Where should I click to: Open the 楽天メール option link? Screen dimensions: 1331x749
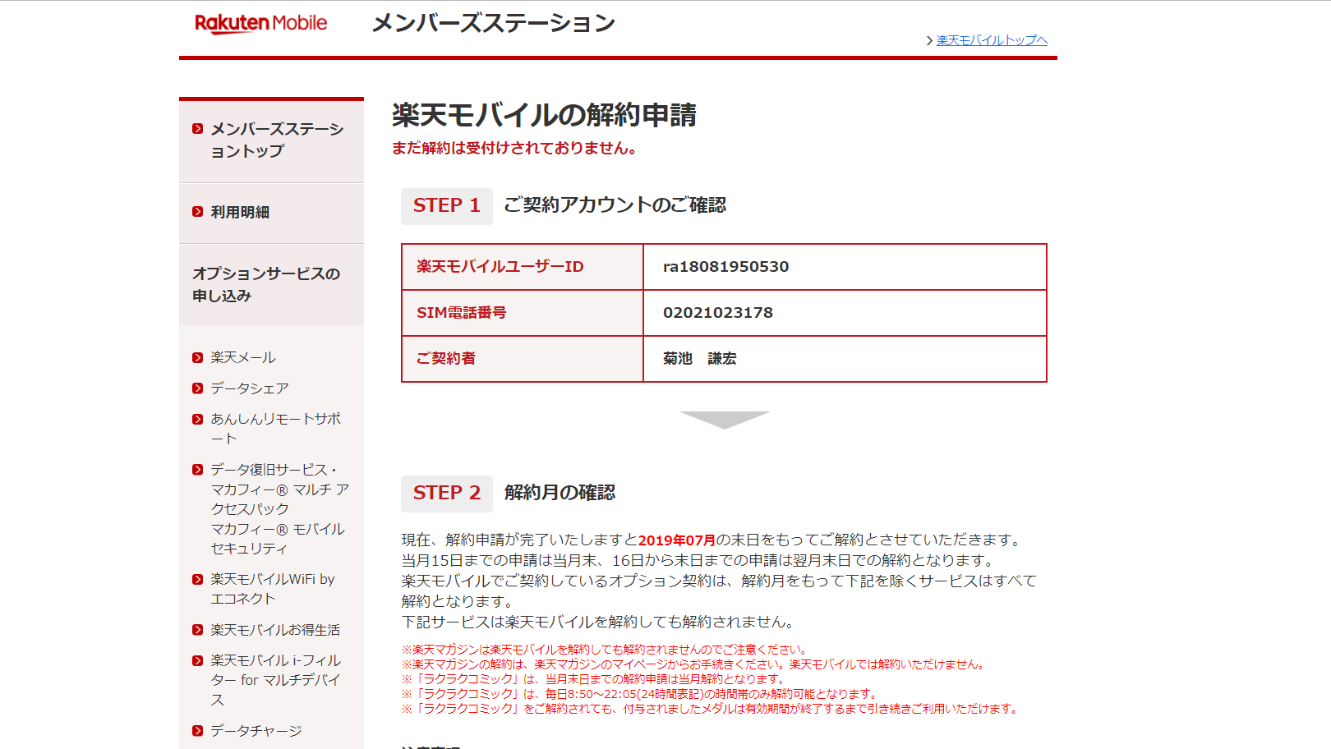(243, 357)
